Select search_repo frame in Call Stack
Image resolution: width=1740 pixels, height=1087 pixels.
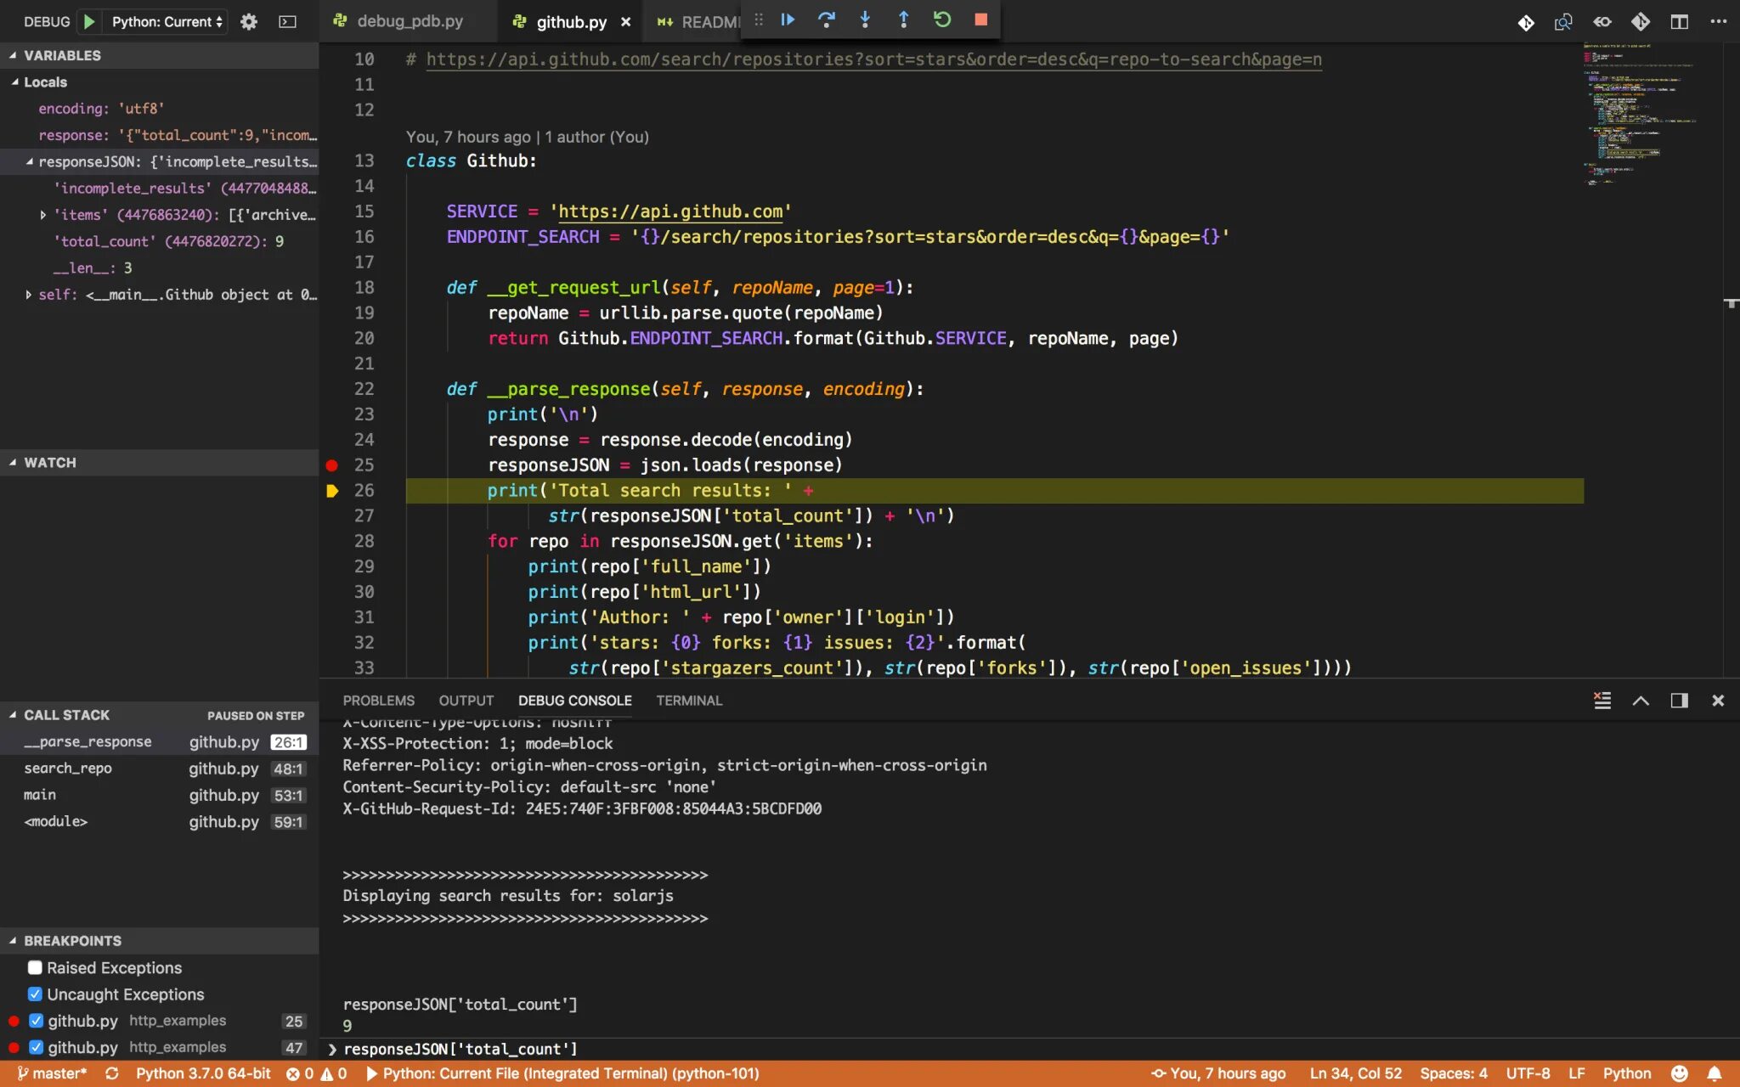[68, 769]
